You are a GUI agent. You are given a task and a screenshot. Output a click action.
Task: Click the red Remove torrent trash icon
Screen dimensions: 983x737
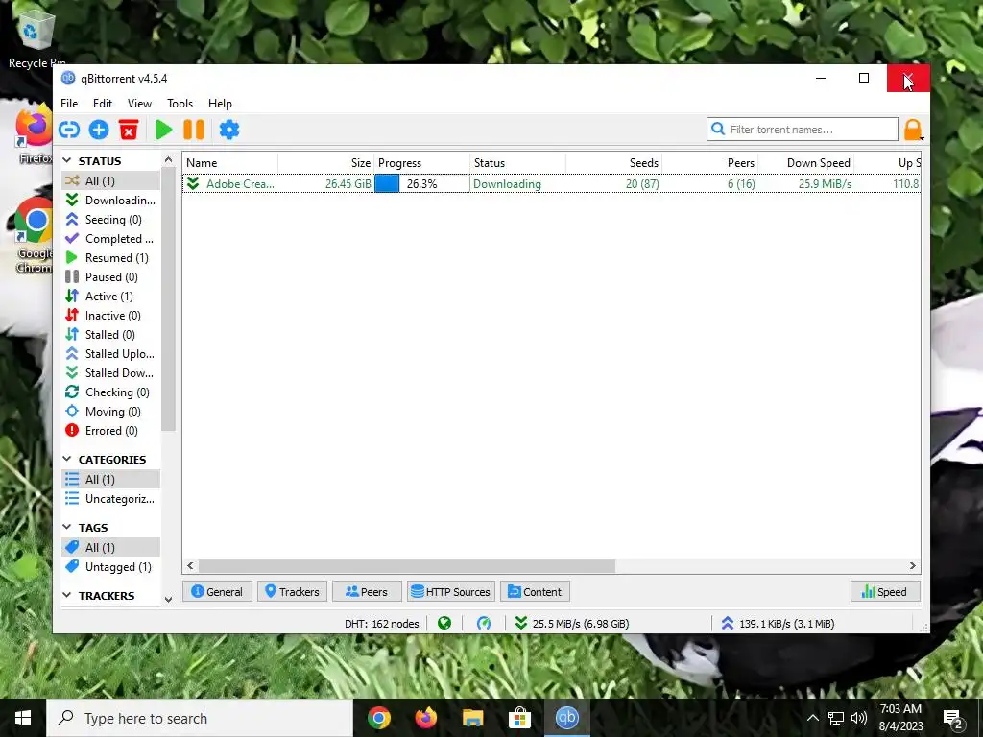coord(129,130)
